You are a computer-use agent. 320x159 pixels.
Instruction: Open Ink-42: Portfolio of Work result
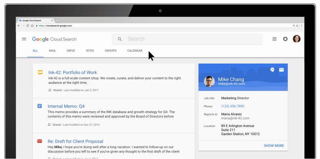72,72
